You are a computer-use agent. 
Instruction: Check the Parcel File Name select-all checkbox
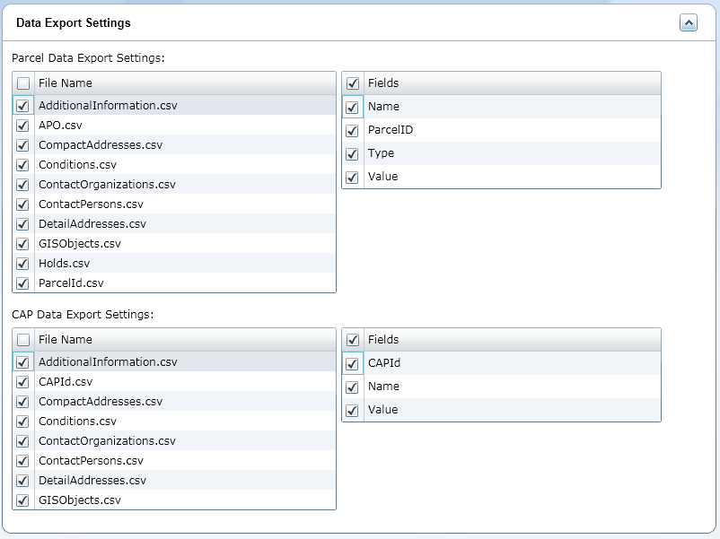coord(23,83)
